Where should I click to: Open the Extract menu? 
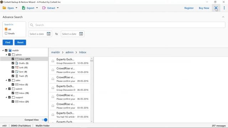50,8
